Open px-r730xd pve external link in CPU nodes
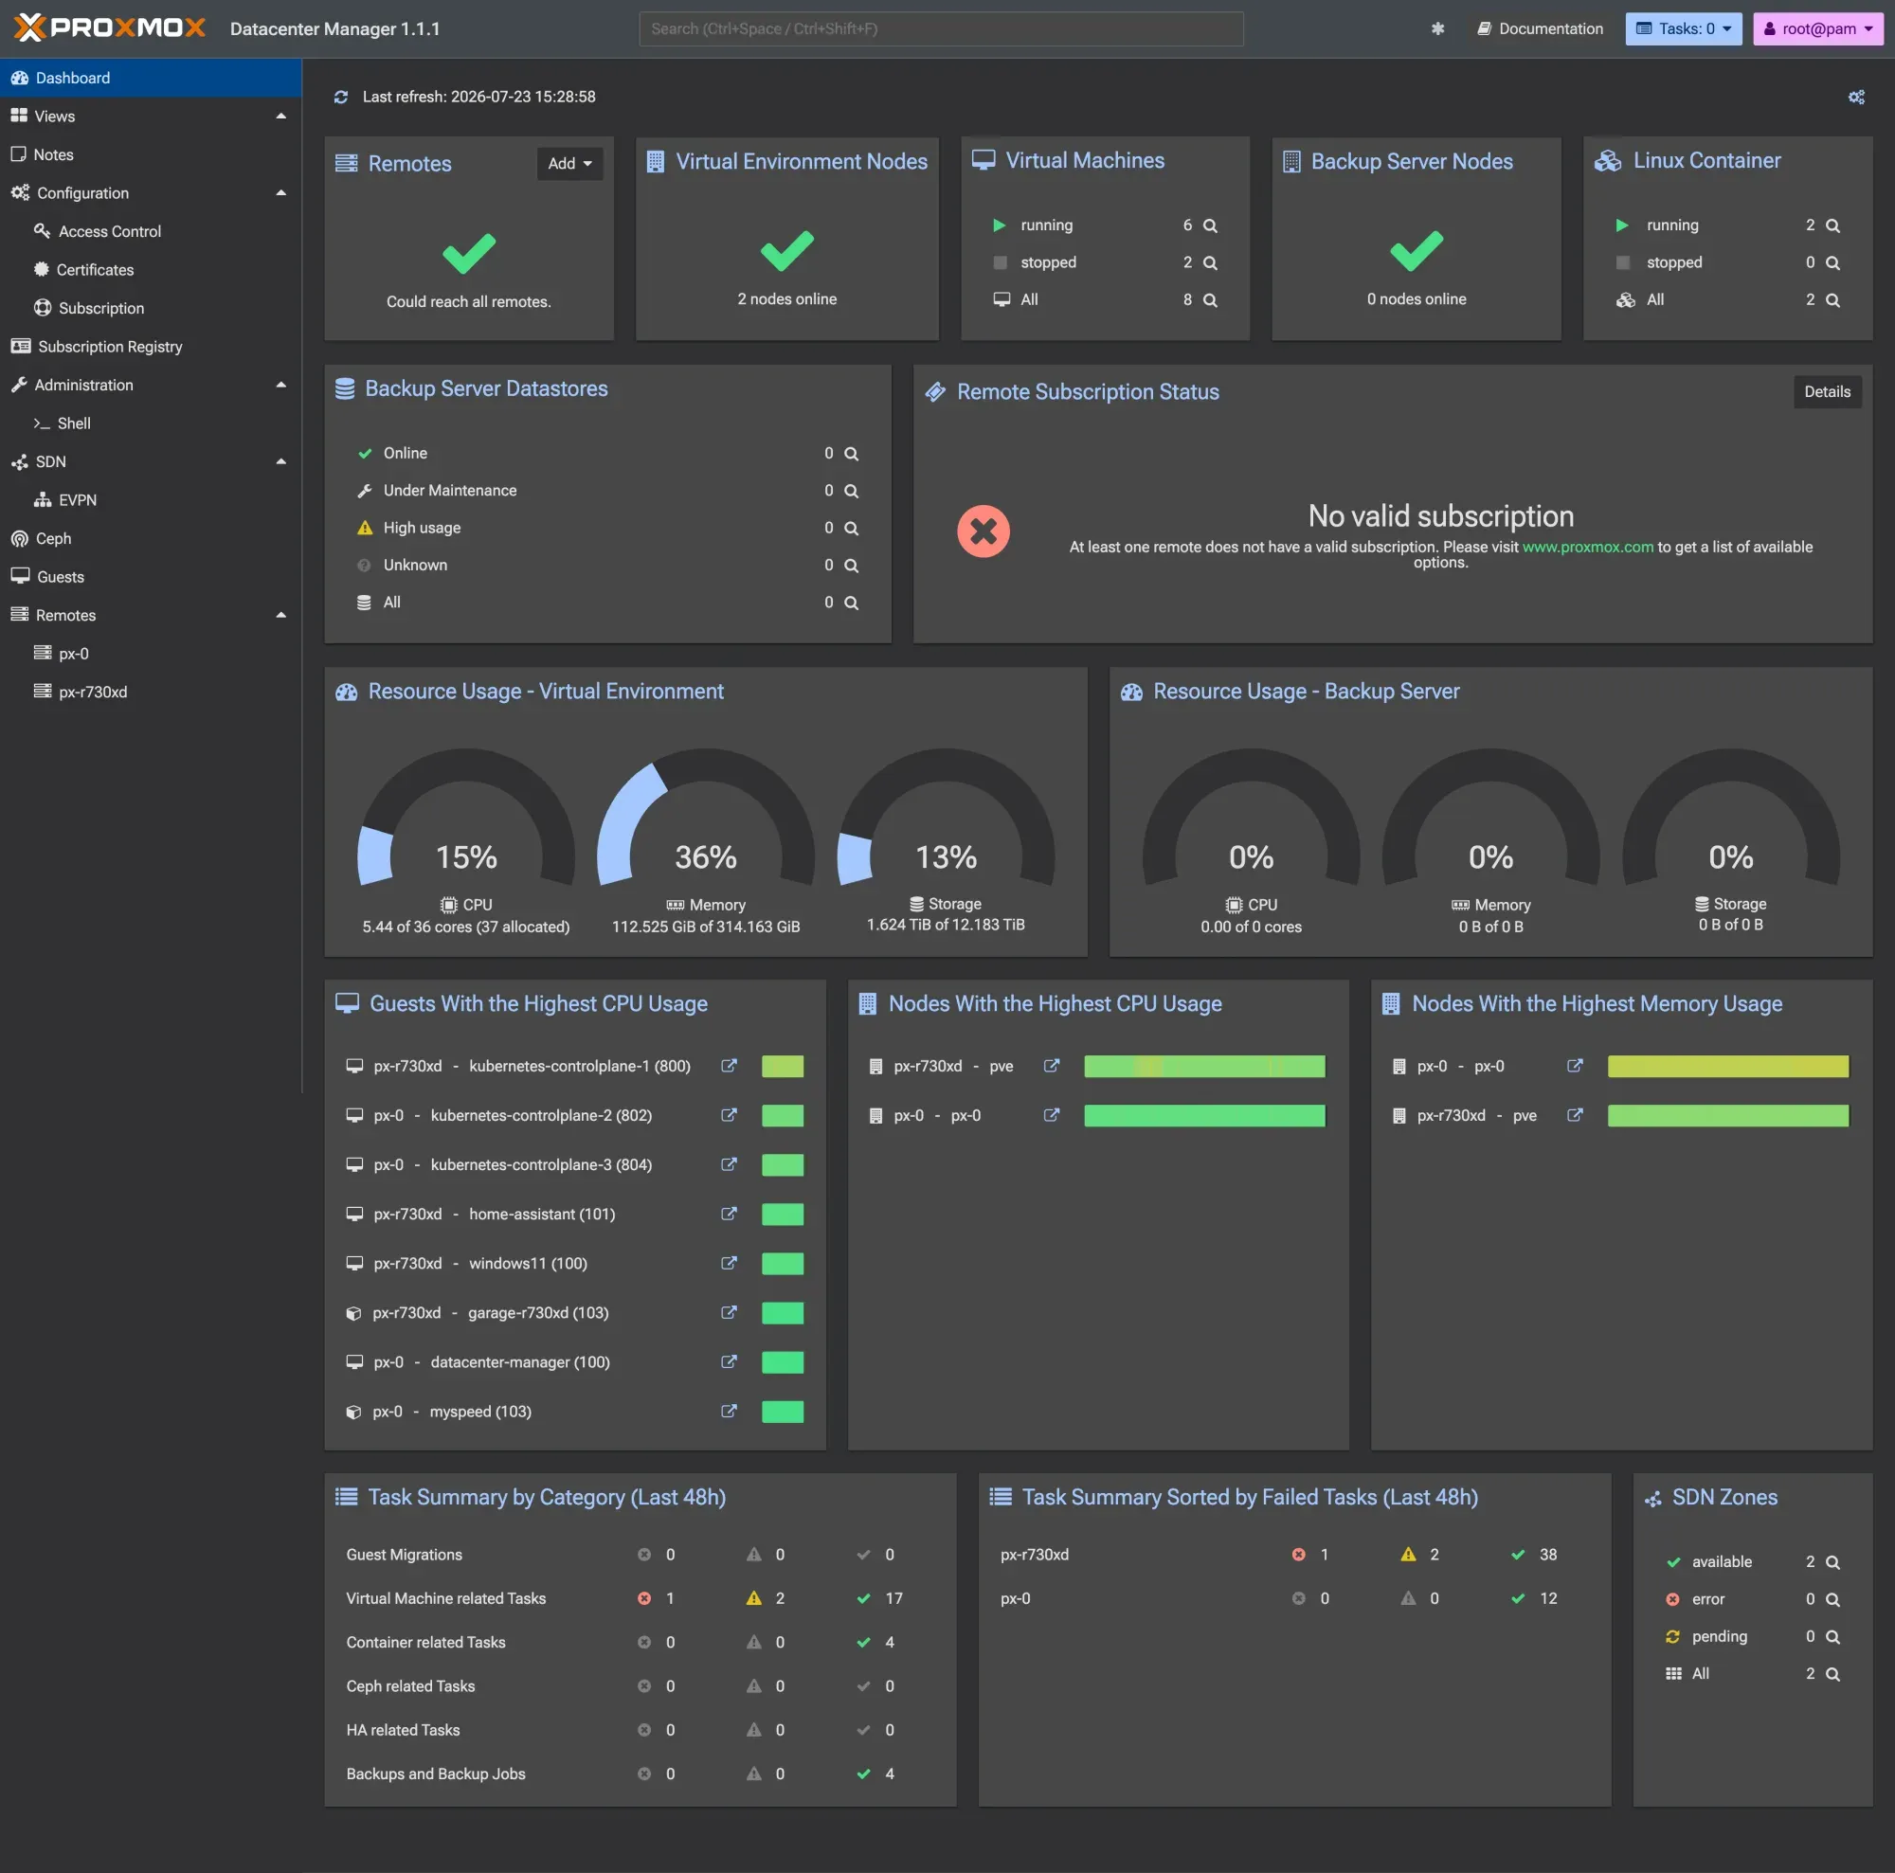Viewport: 1895px width, 1873px height. 1051,1066
